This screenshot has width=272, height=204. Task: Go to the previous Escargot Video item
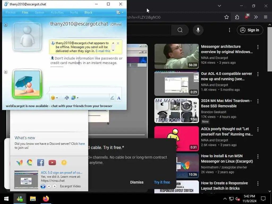(49, 186)
